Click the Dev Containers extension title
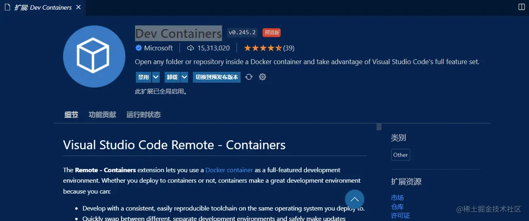The width and height of the screenshot is (529, 221). (x=178, y=33)
